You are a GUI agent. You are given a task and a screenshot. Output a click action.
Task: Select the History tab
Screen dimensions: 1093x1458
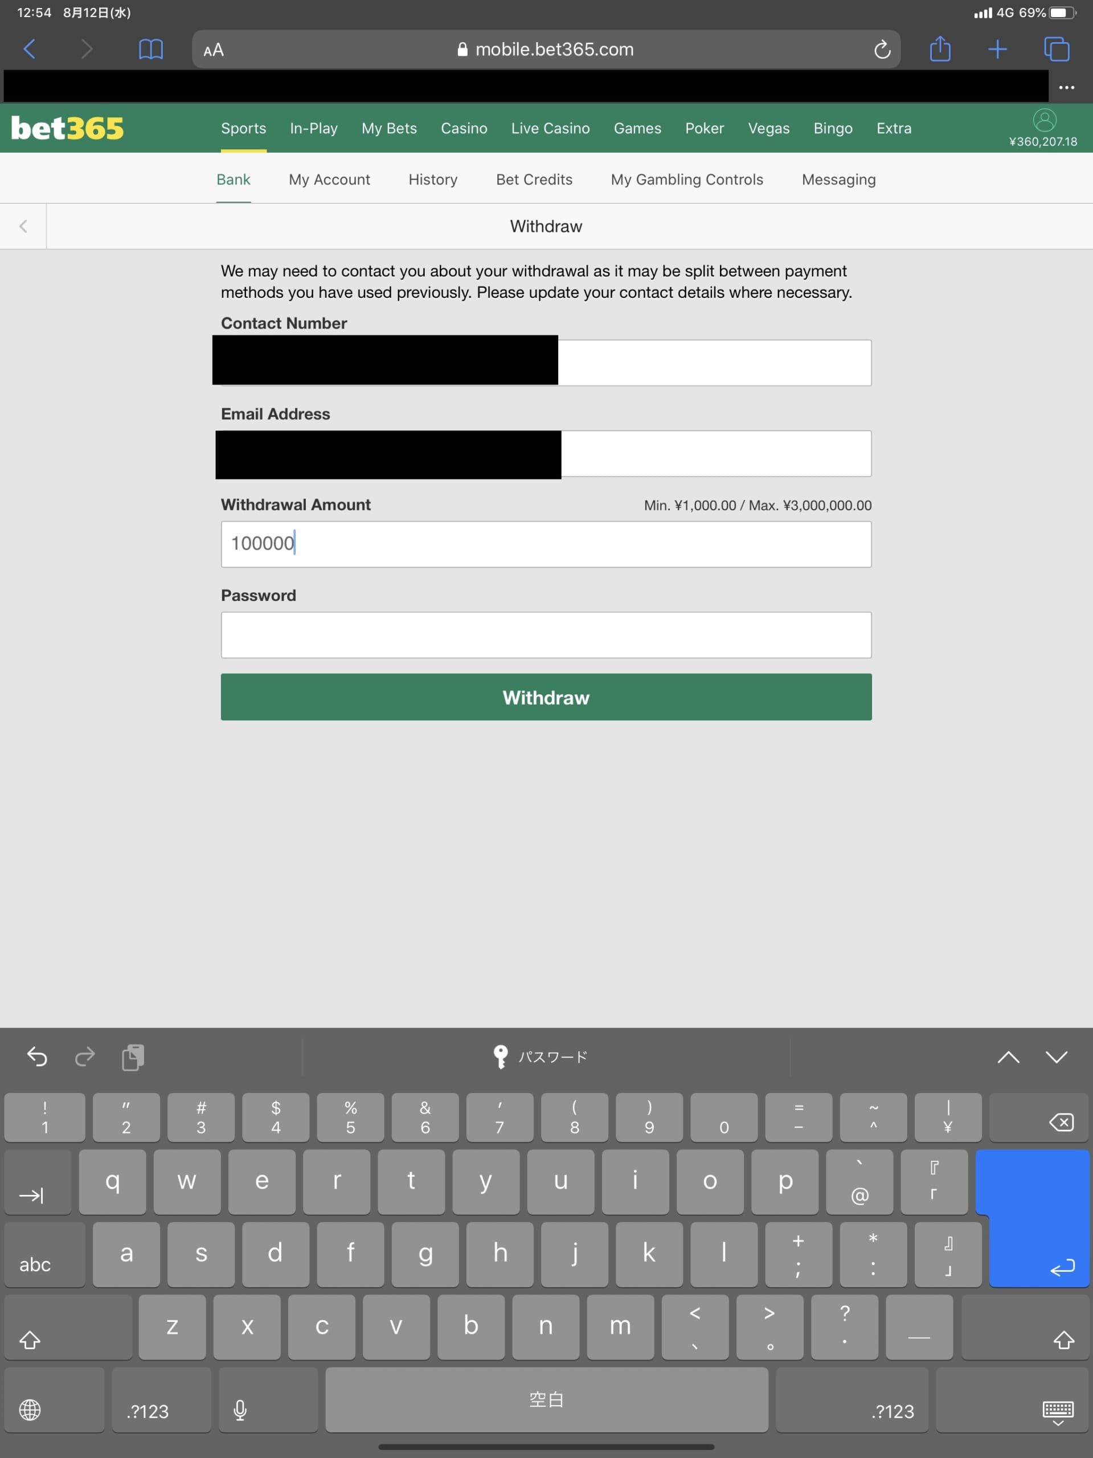tap(433, 179)
